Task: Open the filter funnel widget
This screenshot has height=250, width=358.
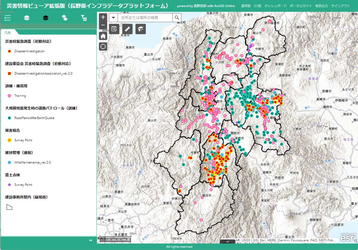Action: pyautogui.click(x=84, y=18)
